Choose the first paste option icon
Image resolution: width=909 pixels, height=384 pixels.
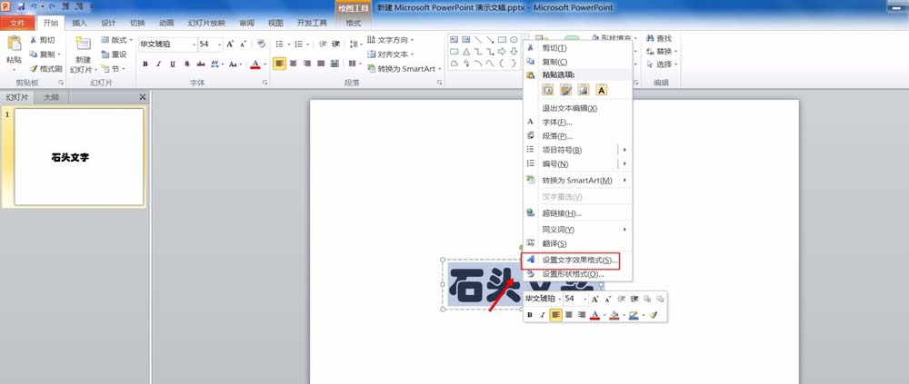[x=548, y=90]
